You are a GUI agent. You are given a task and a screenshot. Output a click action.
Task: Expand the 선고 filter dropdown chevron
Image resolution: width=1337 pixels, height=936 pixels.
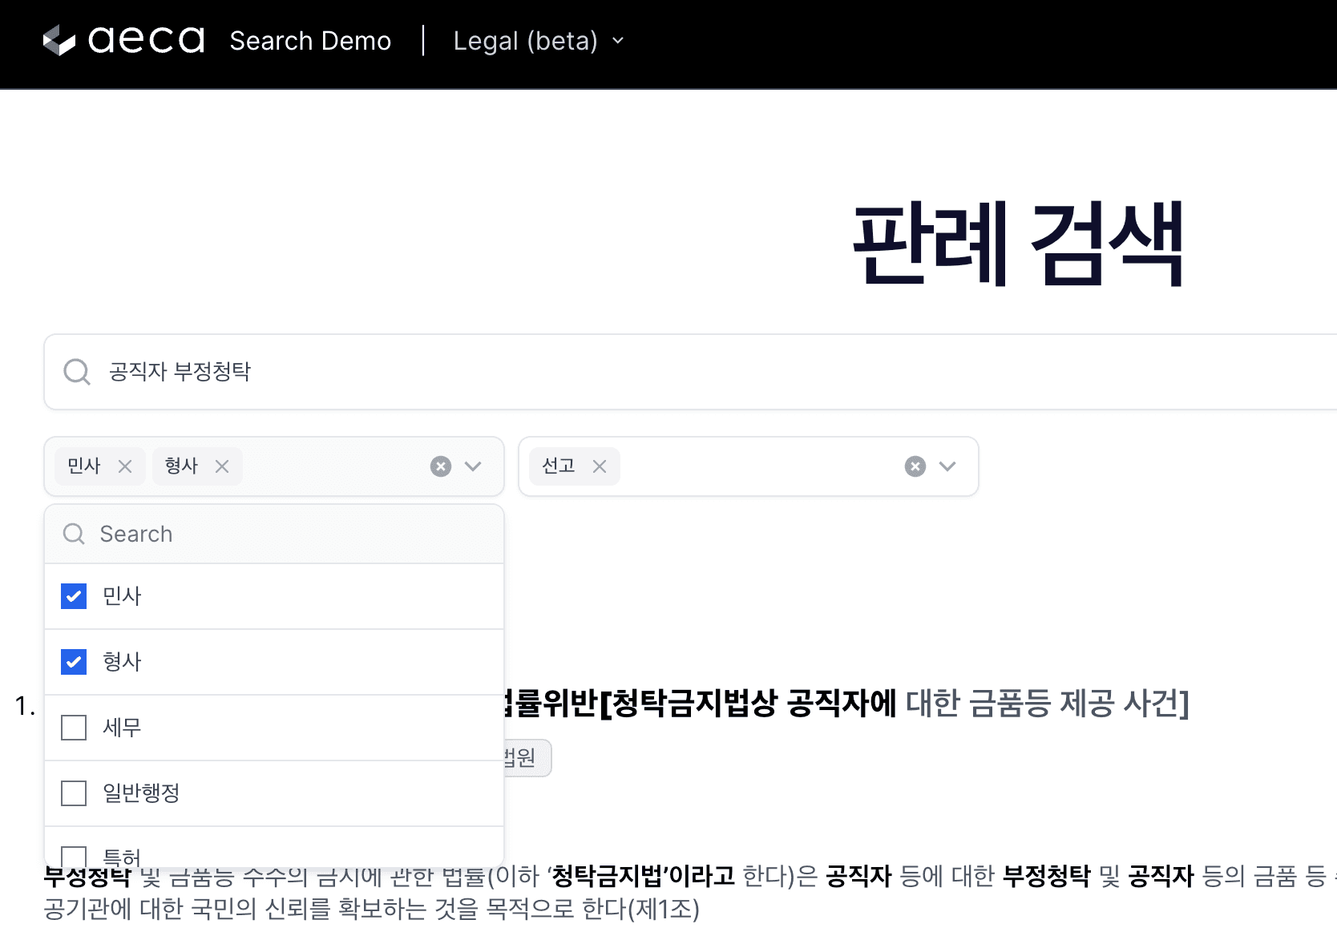pyautogui.click(x=947, y=466)
